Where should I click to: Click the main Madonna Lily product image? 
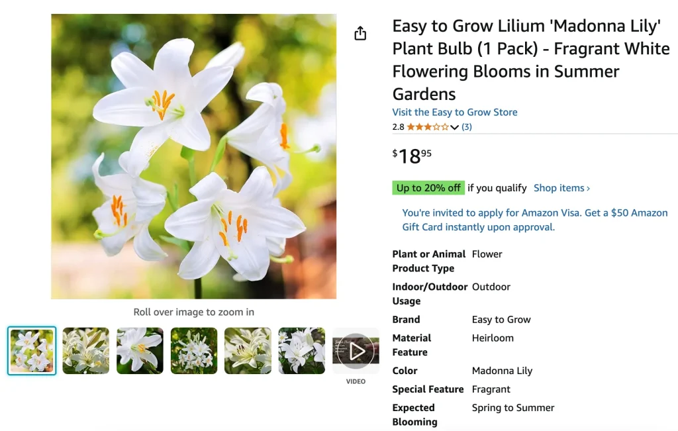coord(193,156)
